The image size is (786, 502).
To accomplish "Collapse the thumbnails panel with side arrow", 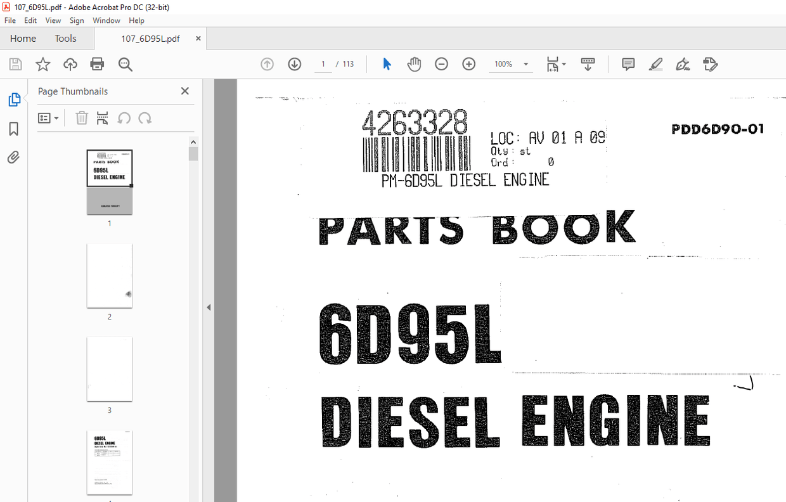I will click(x=208, y=307).
